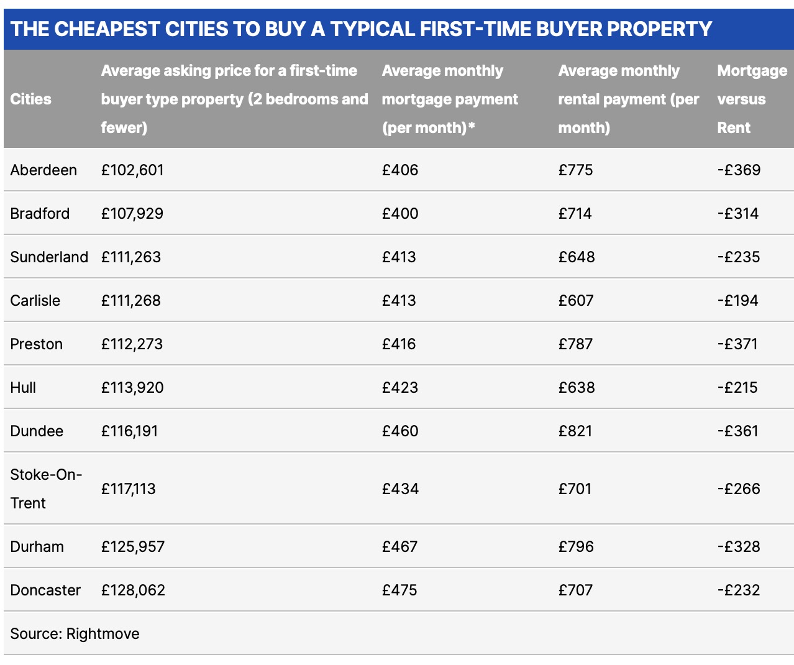Select Aberdeen's -£369 difference value
Image resolution: width=794 pixels, height=665 pixels.
click(x=739, y=170)
